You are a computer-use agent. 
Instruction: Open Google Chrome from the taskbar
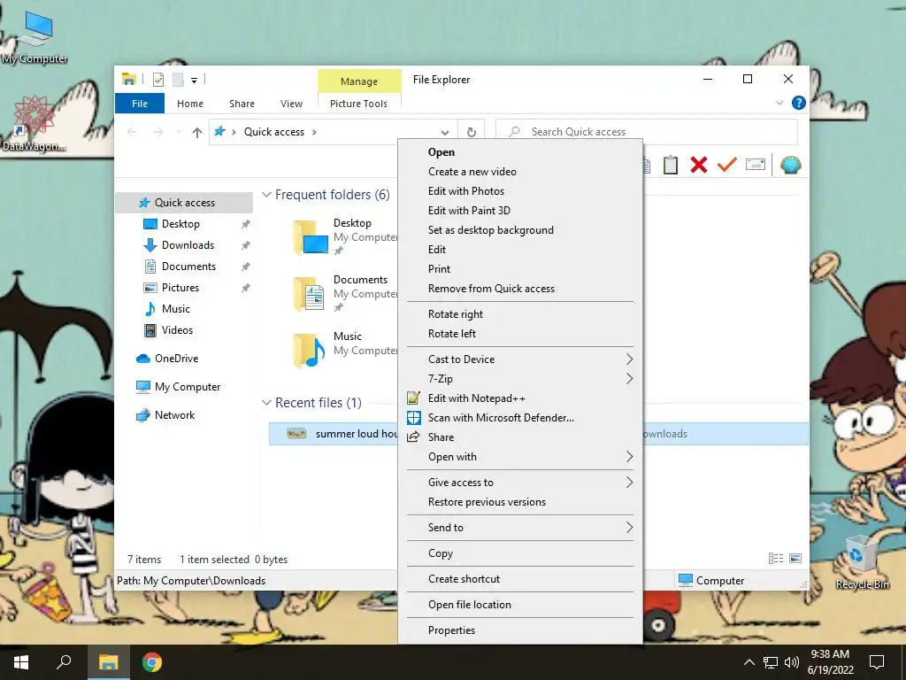pyautogui.click(x=152, y=662)
